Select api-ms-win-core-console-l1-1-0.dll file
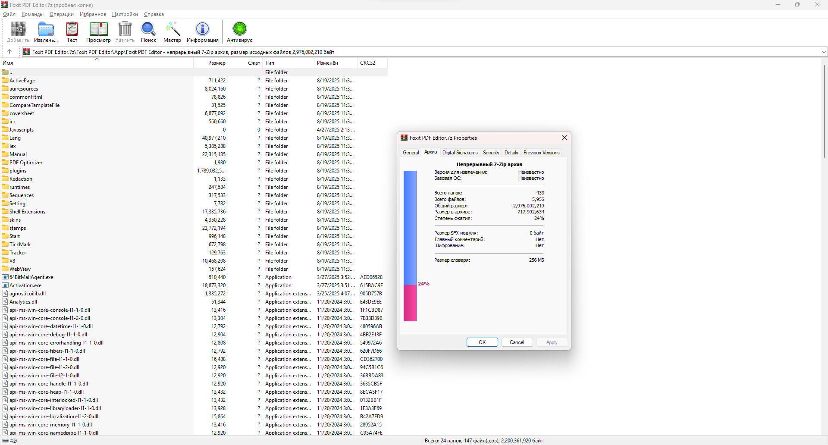 (194, 310)
